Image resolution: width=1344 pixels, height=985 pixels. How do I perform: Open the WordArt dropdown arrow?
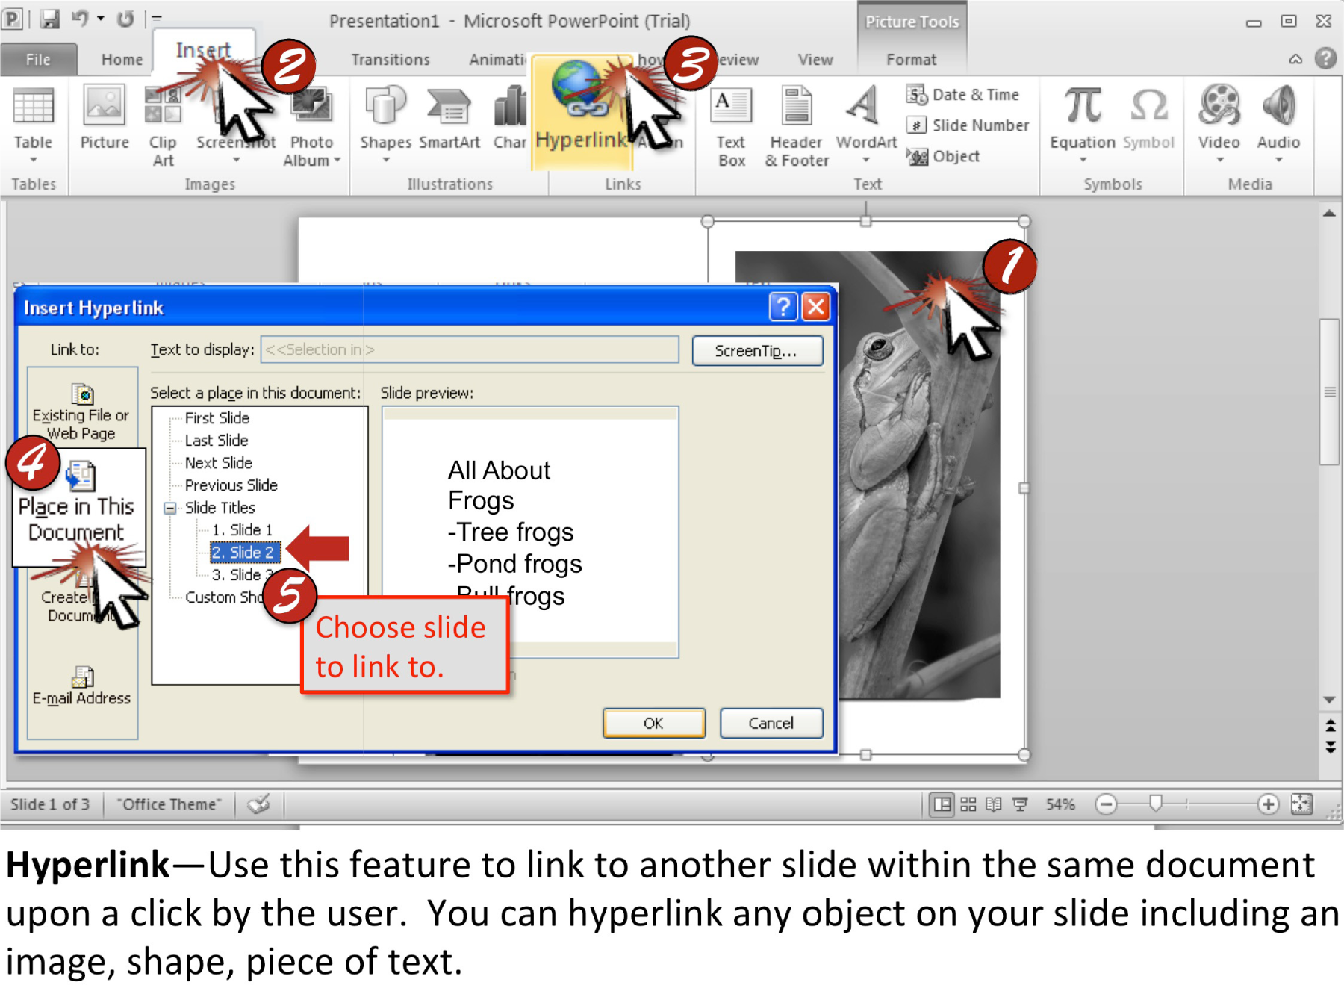point(866,160)
